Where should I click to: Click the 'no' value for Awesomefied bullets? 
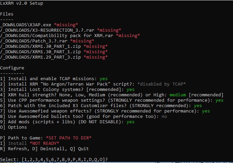tap(164, 117)
